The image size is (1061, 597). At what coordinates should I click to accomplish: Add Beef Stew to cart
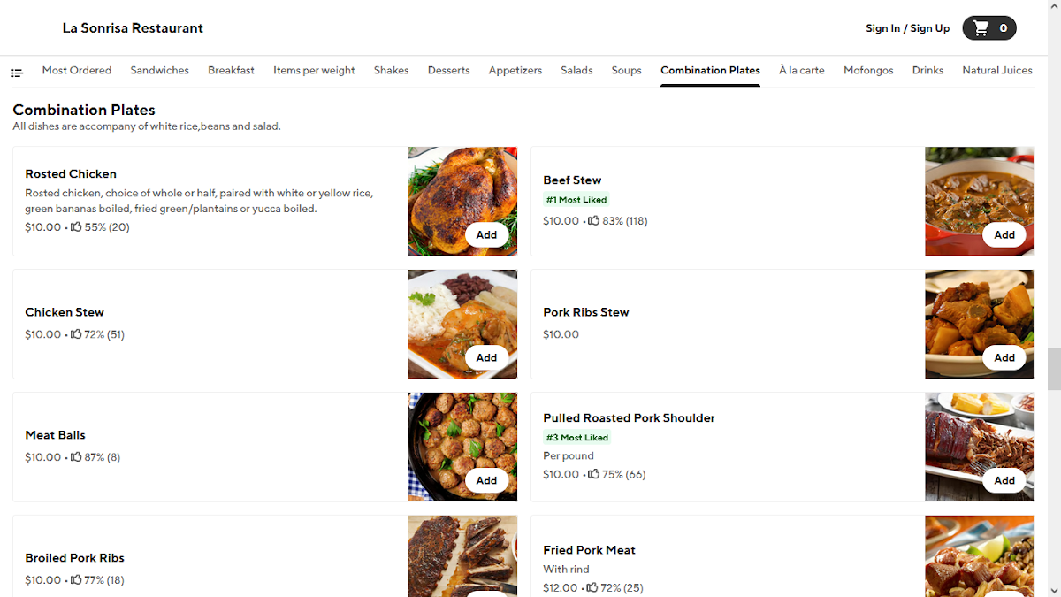click(1004, 235)
